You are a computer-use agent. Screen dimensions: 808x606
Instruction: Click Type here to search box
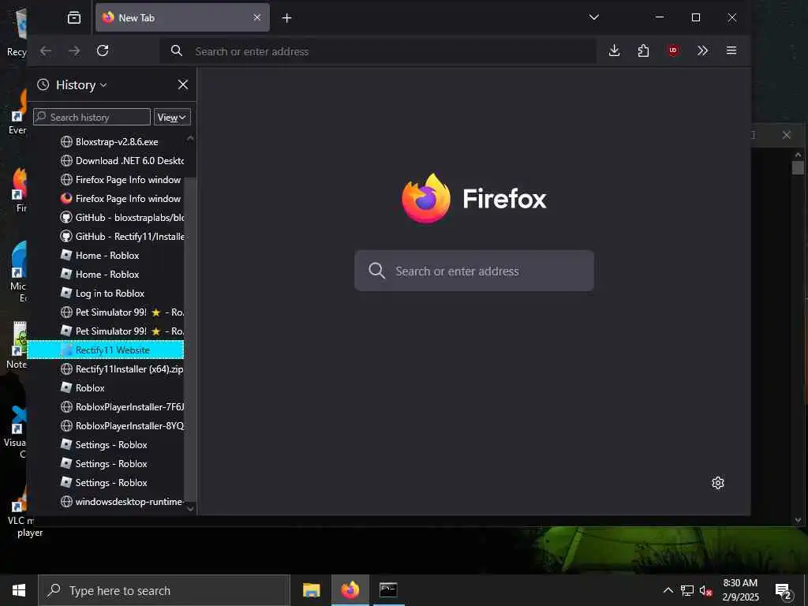164,590
